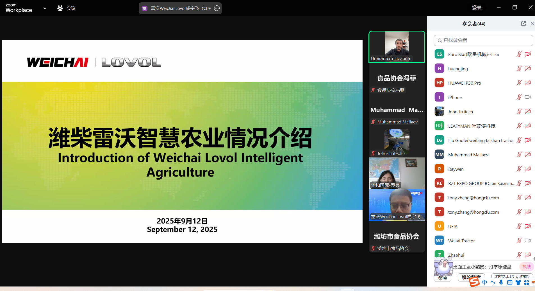The width and height of the screenshot is (535, 291).
Task: Click the more options icon beside the speaker name
Action: (x=217, y=8)
